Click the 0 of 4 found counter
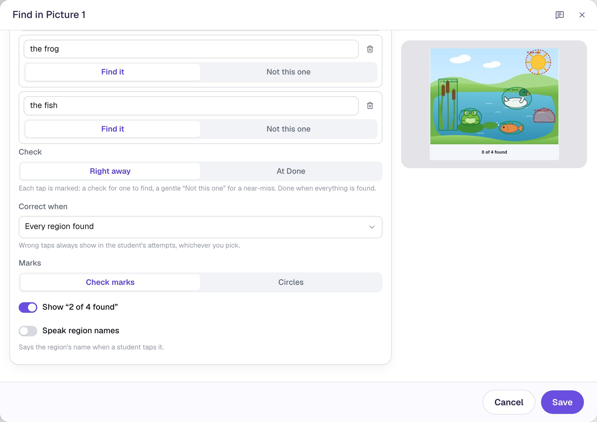Viewport: 597px width, 422px height. coord(494,152)
